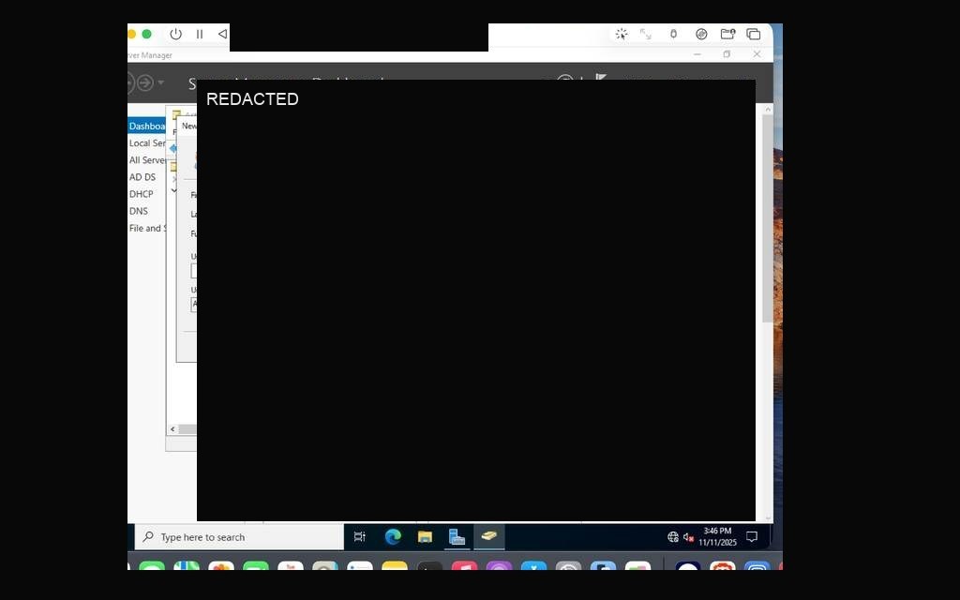Click the Type here to search box
The image size is (960, 600).
pyautogui.click(x=239, y=537)
